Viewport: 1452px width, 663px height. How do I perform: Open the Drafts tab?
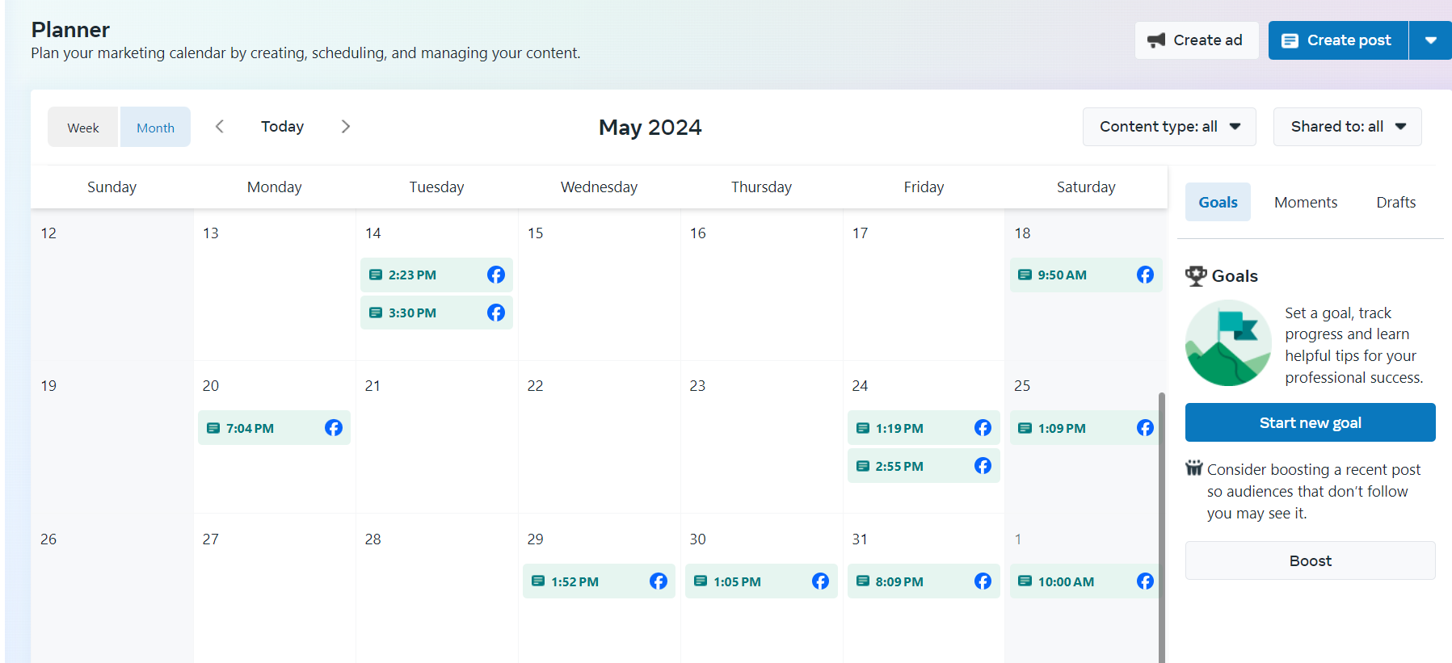(x=1395, y=203)
